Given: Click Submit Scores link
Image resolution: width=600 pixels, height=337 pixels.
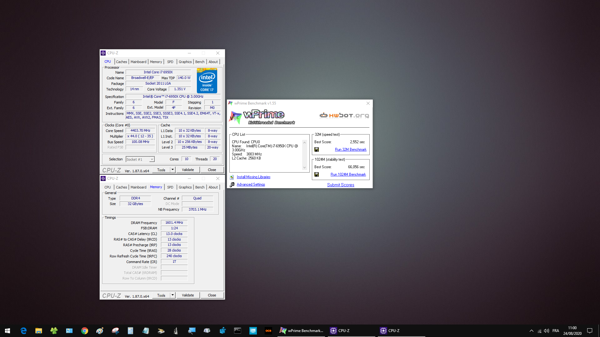Looking at the screenshot, I should coord(341,185).
